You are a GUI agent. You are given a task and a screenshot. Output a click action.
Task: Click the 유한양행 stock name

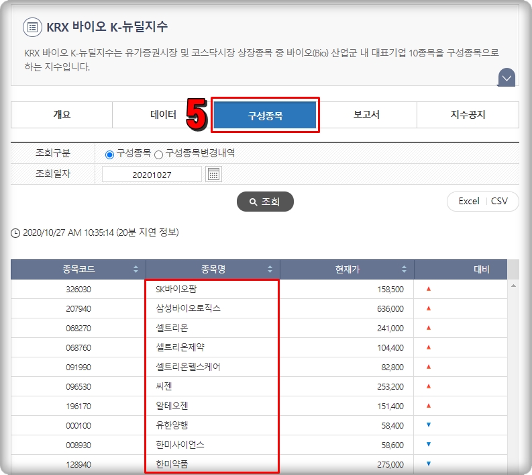point(172,425)
